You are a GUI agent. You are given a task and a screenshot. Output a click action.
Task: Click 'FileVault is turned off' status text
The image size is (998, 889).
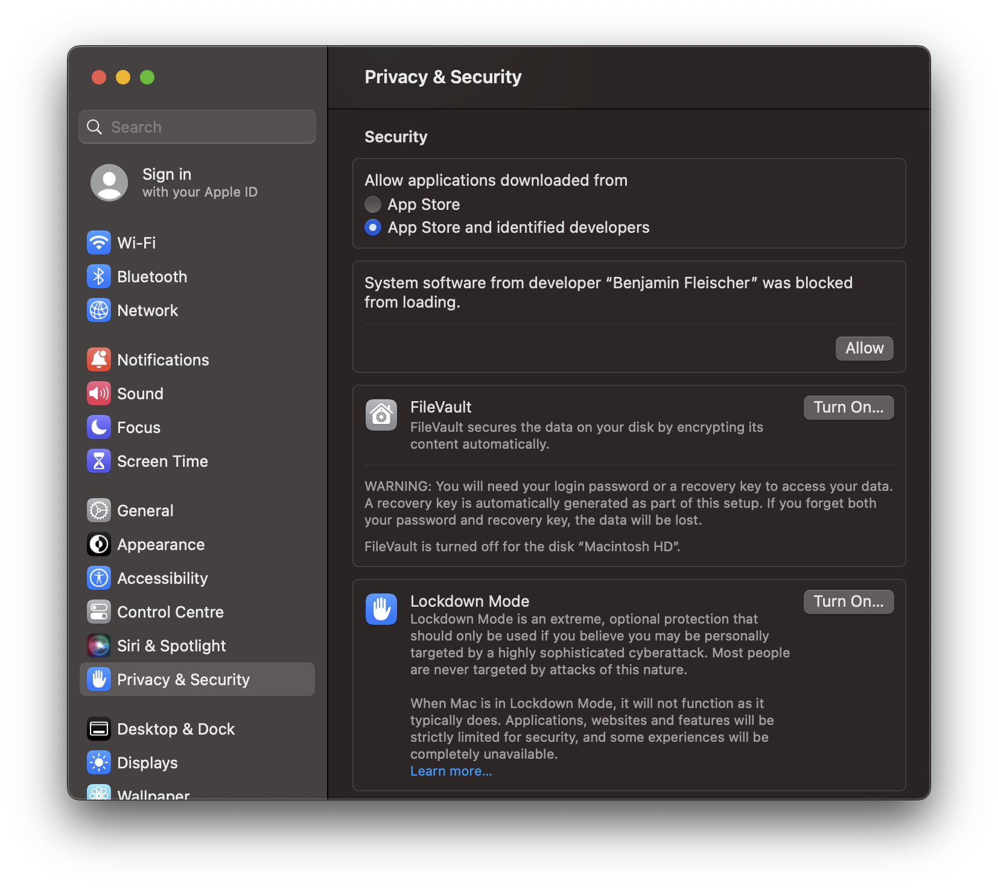(523, 546)
